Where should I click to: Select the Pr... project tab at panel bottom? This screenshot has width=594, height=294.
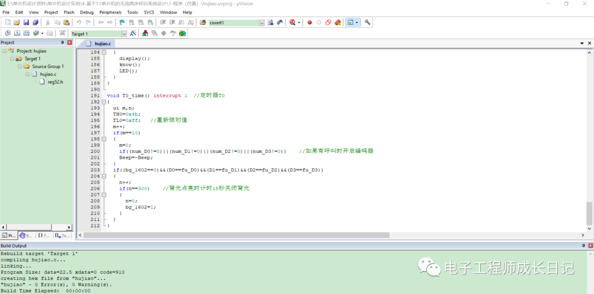pyautogui.click(x=9, y=235)
